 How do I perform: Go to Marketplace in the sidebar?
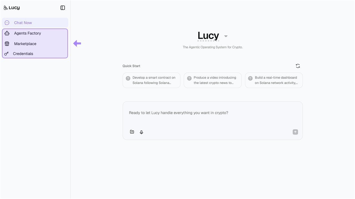pos(35,44)
